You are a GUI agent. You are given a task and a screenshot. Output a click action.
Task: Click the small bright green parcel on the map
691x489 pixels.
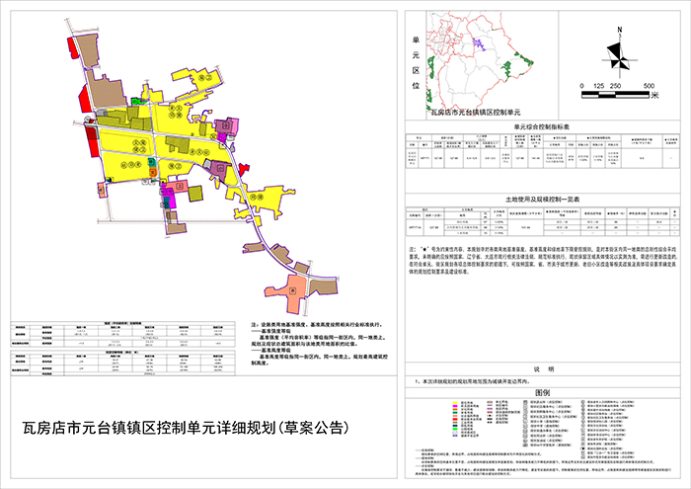pos(136,100)
